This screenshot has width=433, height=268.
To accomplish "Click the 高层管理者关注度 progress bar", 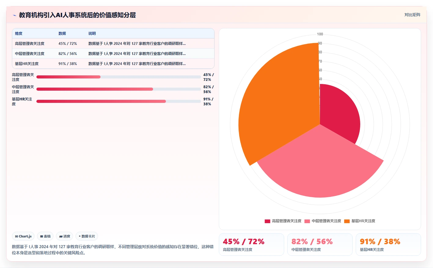I will [119, 77].
